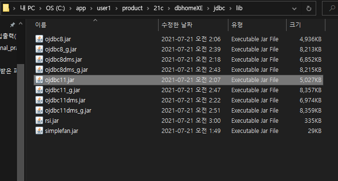Click the navigation pane vertical scrollbar

point(21,122)
